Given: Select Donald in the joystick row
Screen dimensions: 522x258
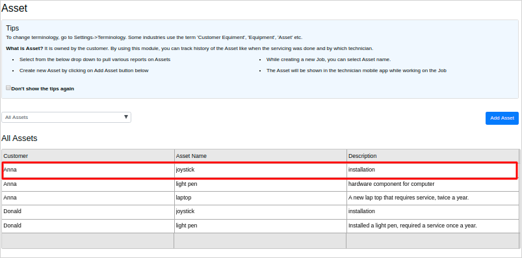Looking at the screenshot, I should (12, 211).
